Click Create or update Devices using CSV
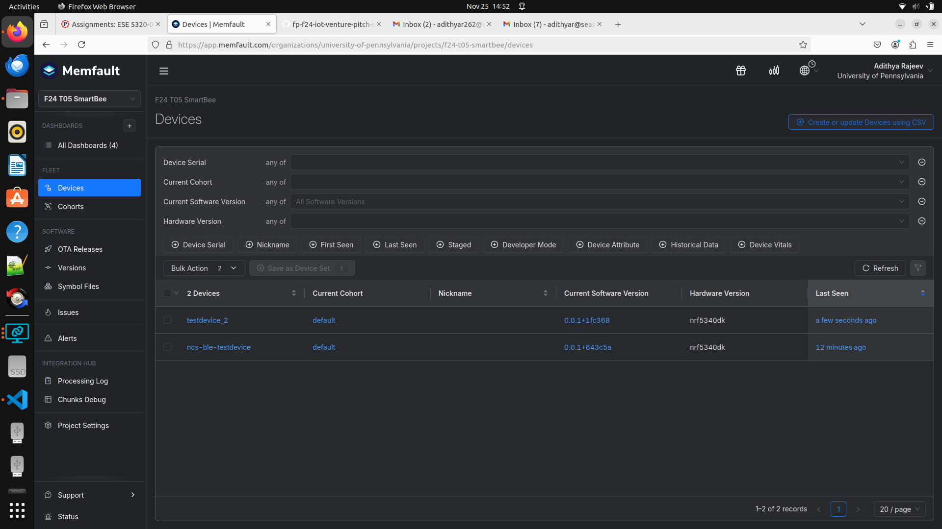Screen dimensions: 942x529 coord(861,122)
